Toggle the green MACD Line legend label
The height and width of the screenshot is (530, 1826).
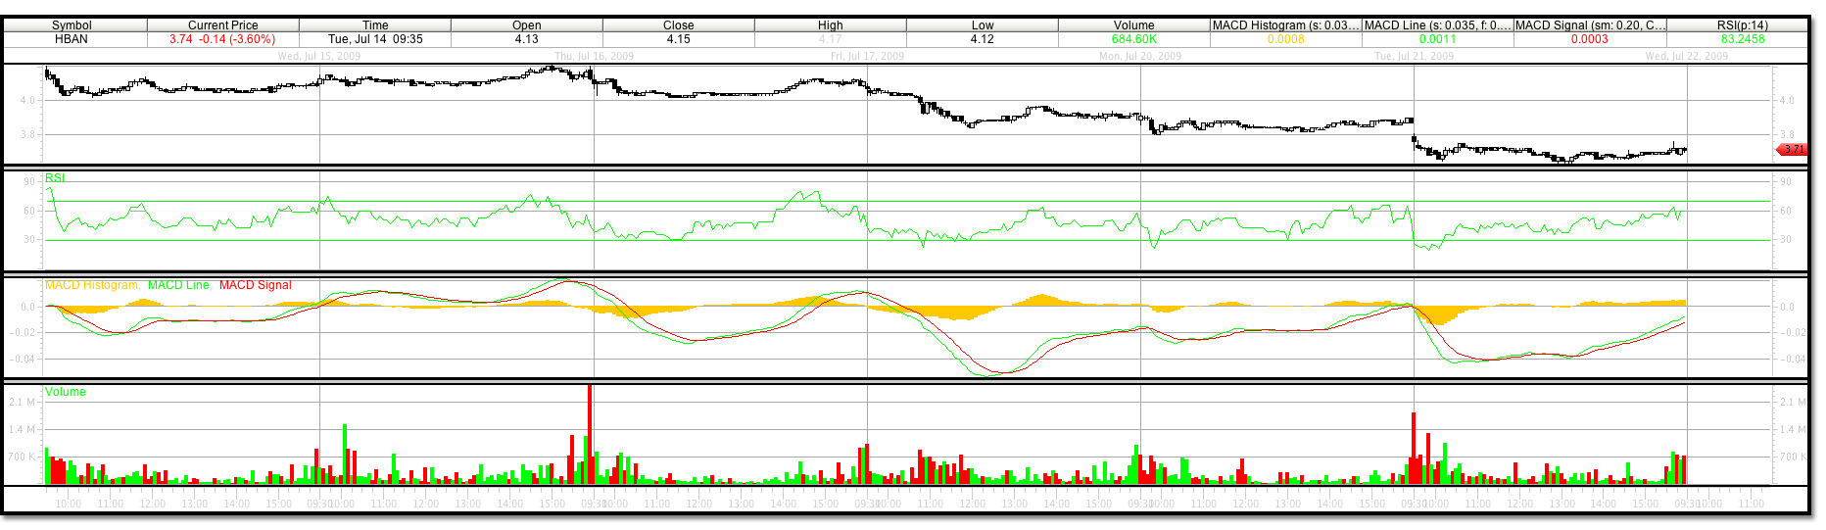[x=178, y=285]
